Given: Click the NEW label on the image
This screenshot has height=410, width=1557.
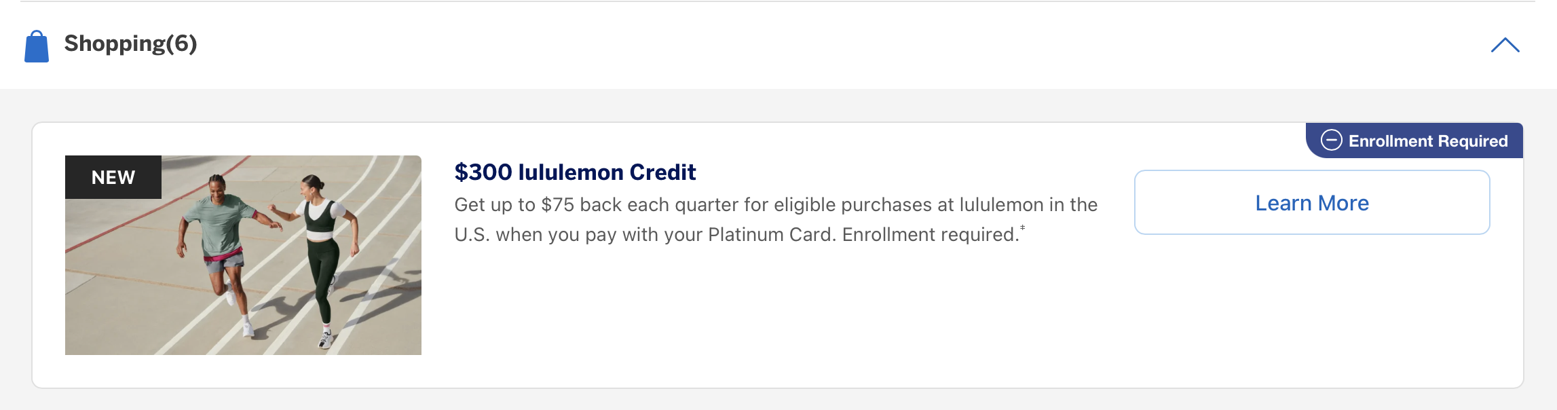Looking at the screenshot, I should coord(113,177).
